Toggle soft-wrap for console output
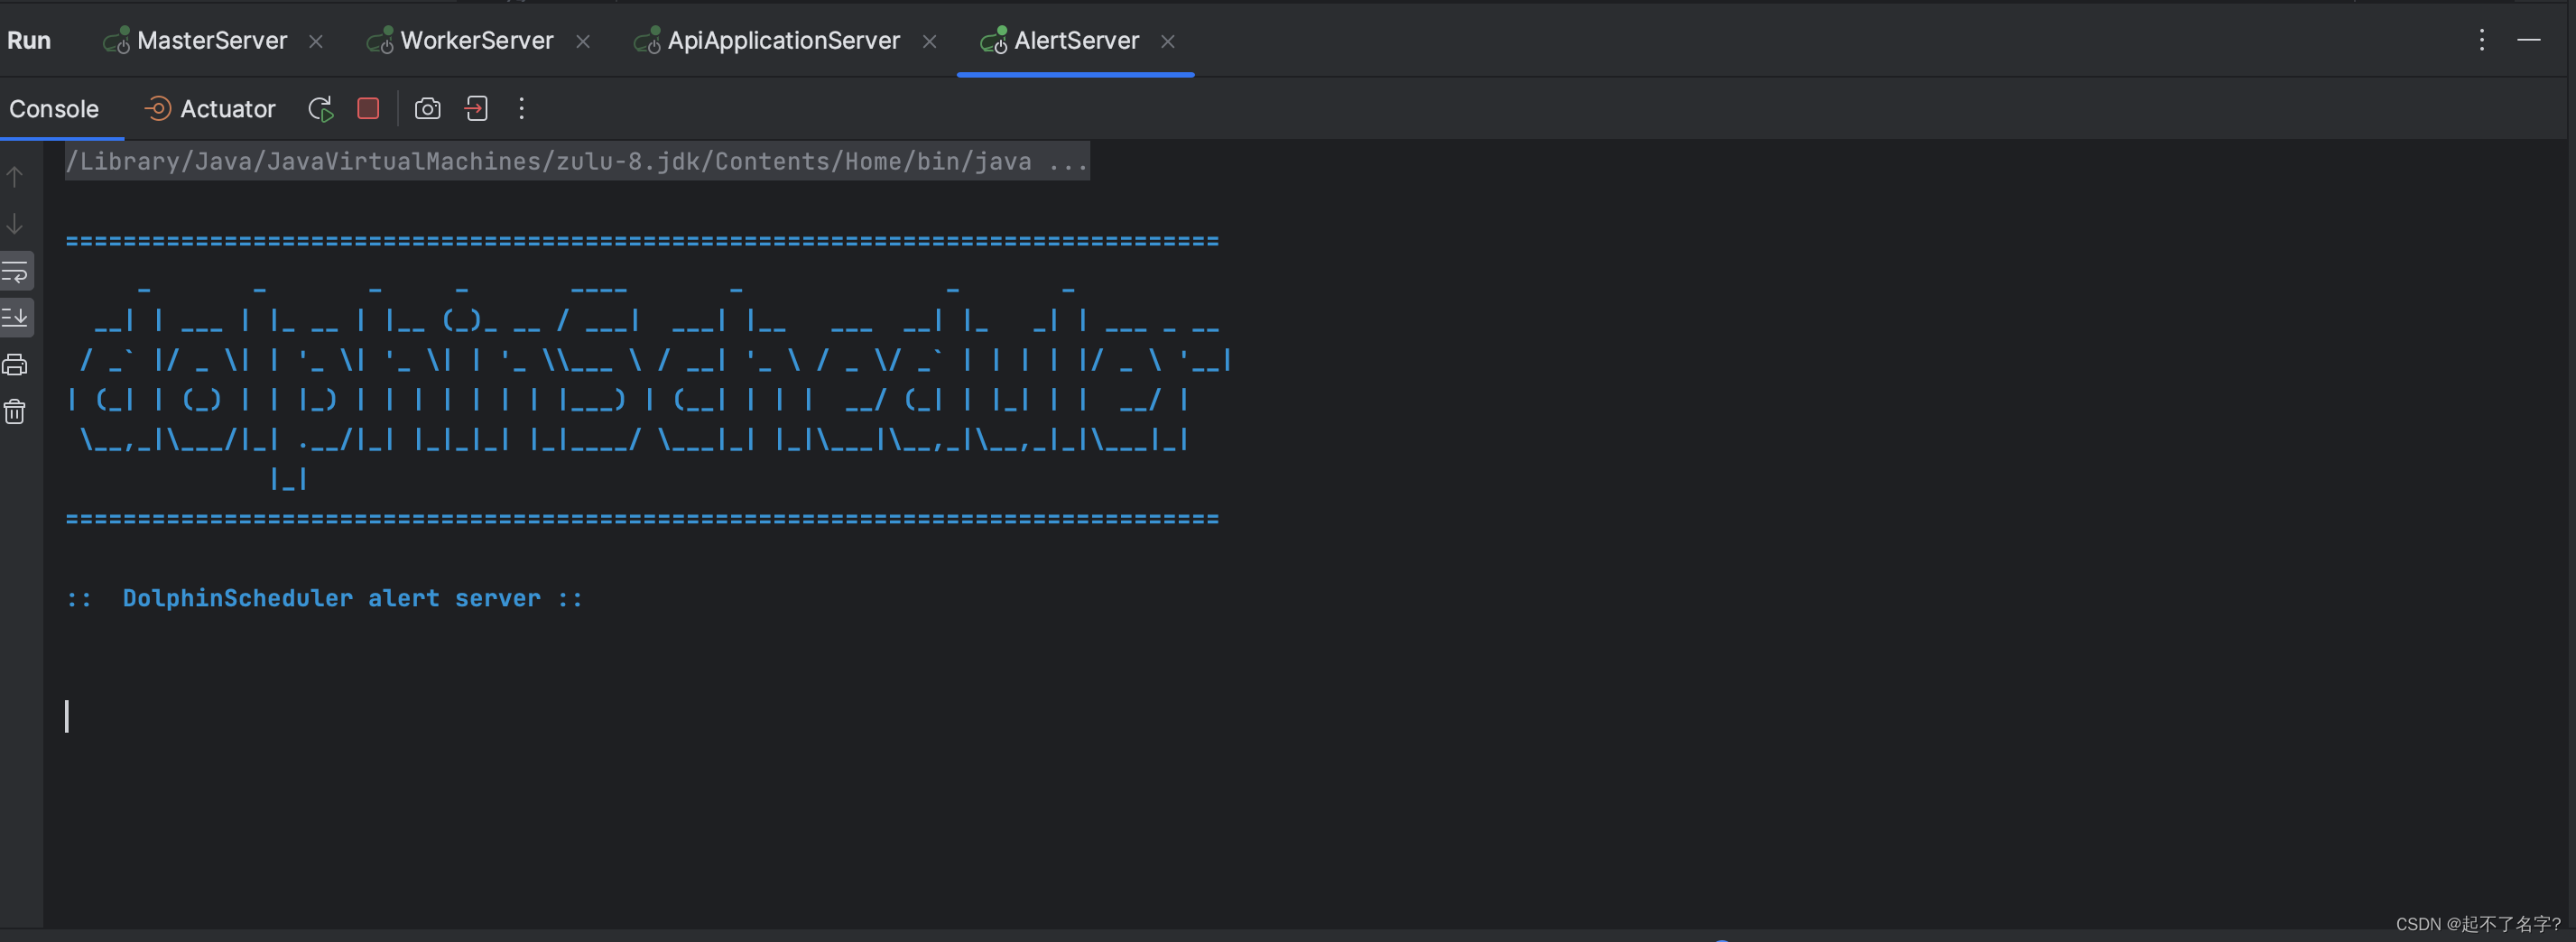The image size is (2576, 942). (16, 271)
